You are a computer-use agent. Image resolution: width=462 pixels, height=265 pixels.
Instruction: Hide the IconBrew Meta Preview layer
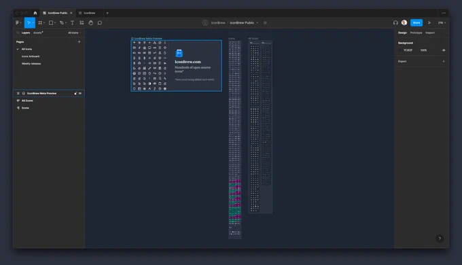(80, 94)
